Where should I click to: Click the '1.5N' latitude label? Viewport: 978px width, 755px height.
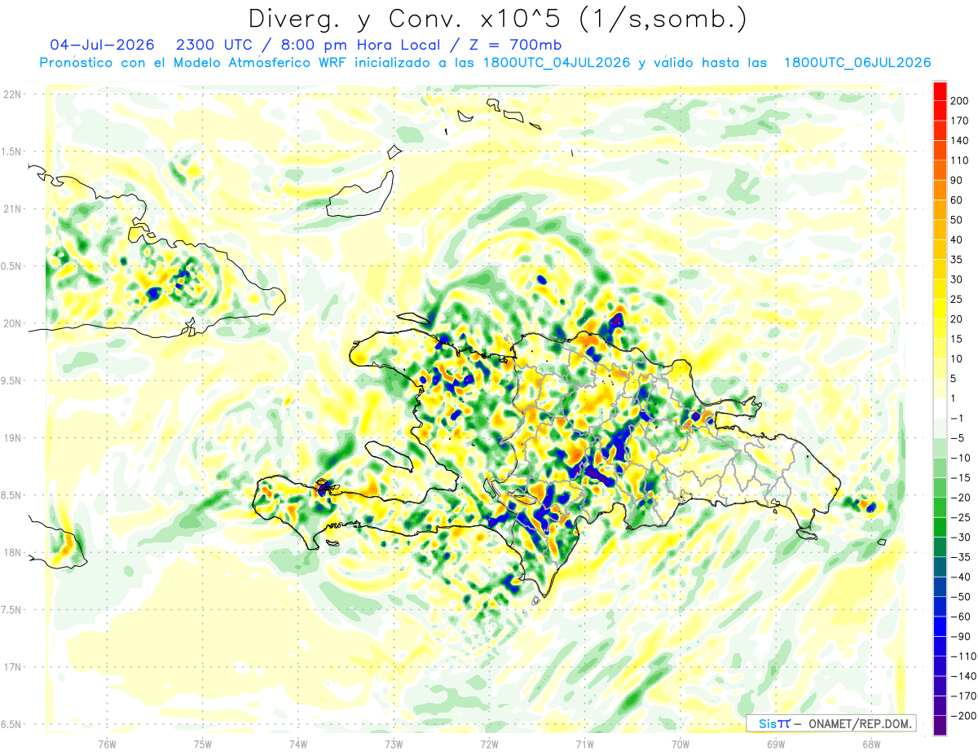tap(12, 151)
